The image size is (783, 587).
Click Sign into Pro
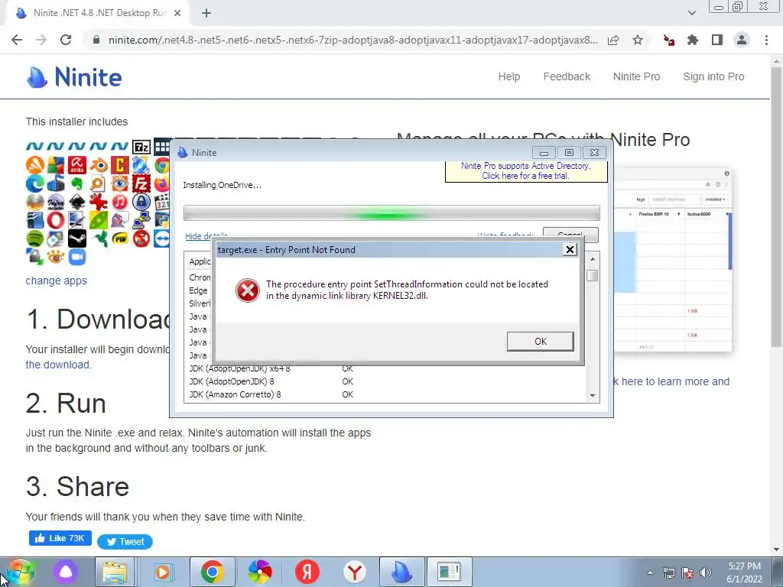click(x=713, y=77)
